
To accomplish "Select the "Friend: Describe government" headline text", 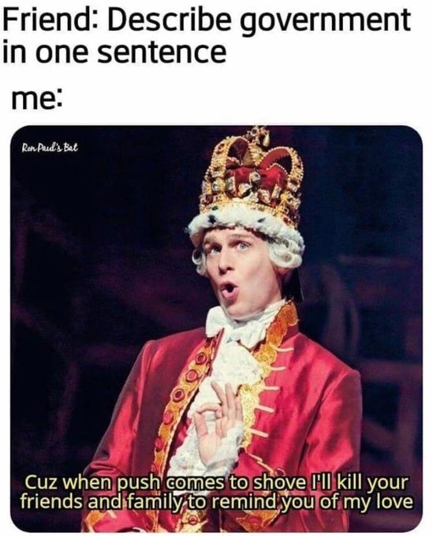I will 207,20.
